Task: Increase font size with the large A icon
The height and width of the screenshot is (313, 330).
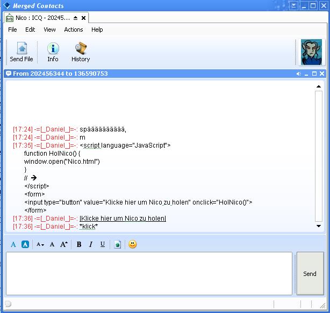Action: [64, 244]
